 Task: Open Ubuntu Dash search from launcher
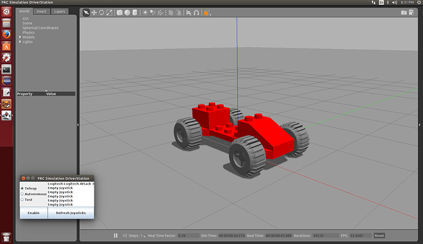6,12
